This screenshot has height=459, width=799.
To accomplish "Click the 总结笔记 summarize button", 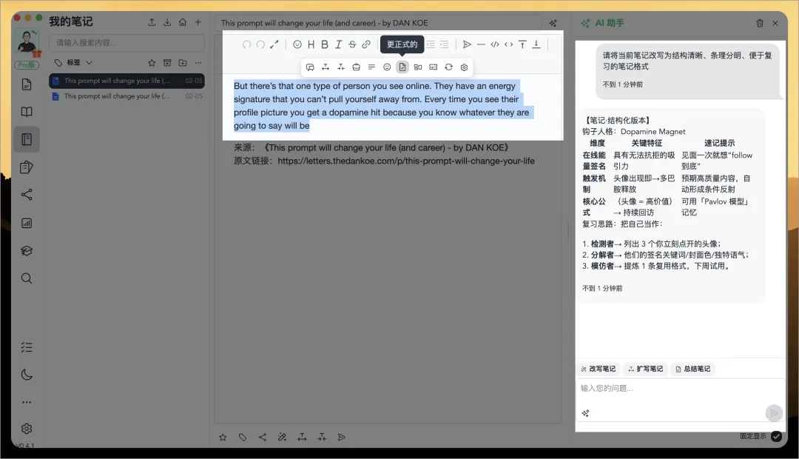I will (x=692, y=369).
